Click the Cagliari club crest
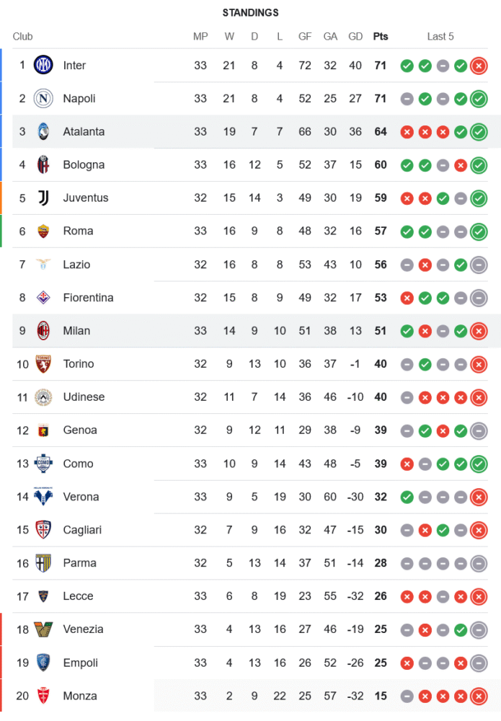 (x=43, y=530)
